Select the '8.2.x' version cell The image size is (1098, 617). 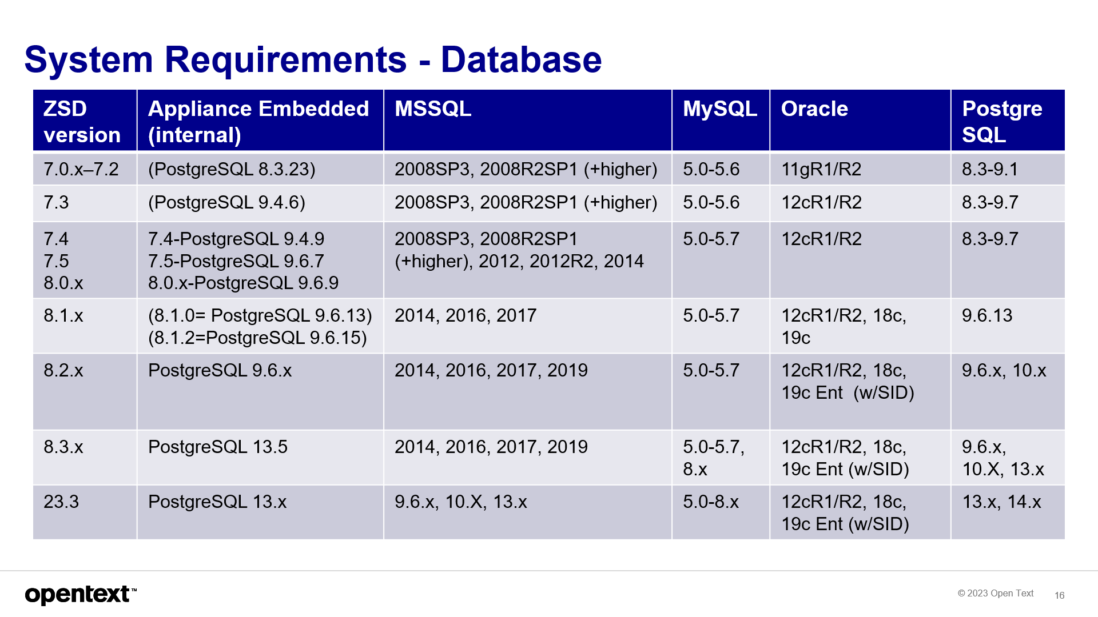pos(85,391)
